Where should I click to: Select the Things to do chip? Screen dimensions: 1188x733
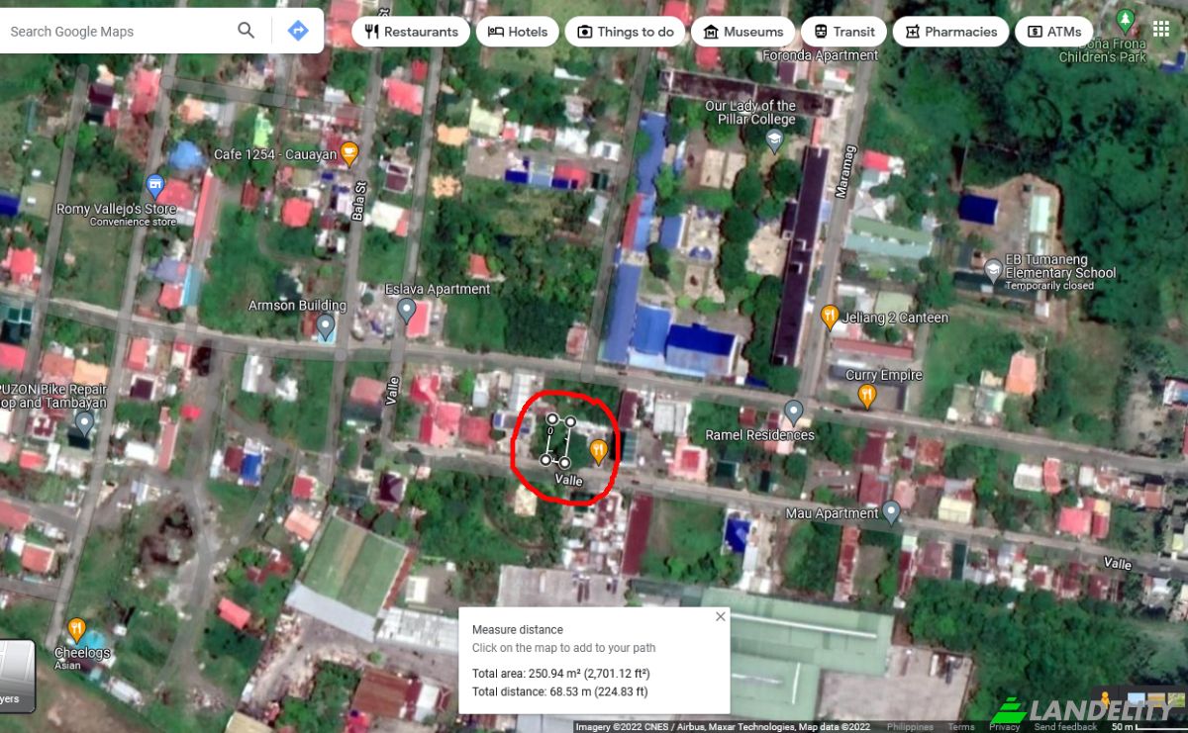click(625, 32)
